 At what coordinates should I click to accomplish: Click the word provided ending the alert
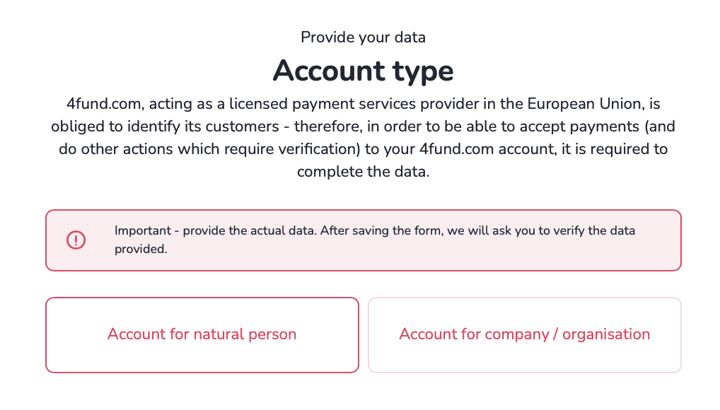coord(141,249)
